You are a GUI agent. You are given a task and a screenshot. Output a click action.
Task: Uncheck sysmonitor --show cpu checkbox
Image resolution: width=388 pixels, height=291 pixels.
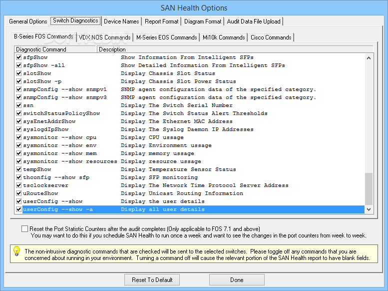coord(18,137)
